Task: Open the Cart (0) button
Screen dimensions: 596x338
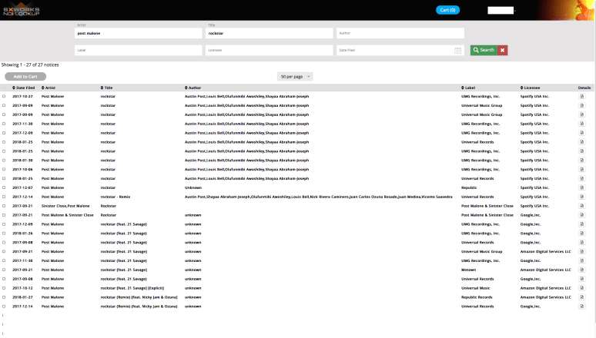Action: [x=447, y=10]
